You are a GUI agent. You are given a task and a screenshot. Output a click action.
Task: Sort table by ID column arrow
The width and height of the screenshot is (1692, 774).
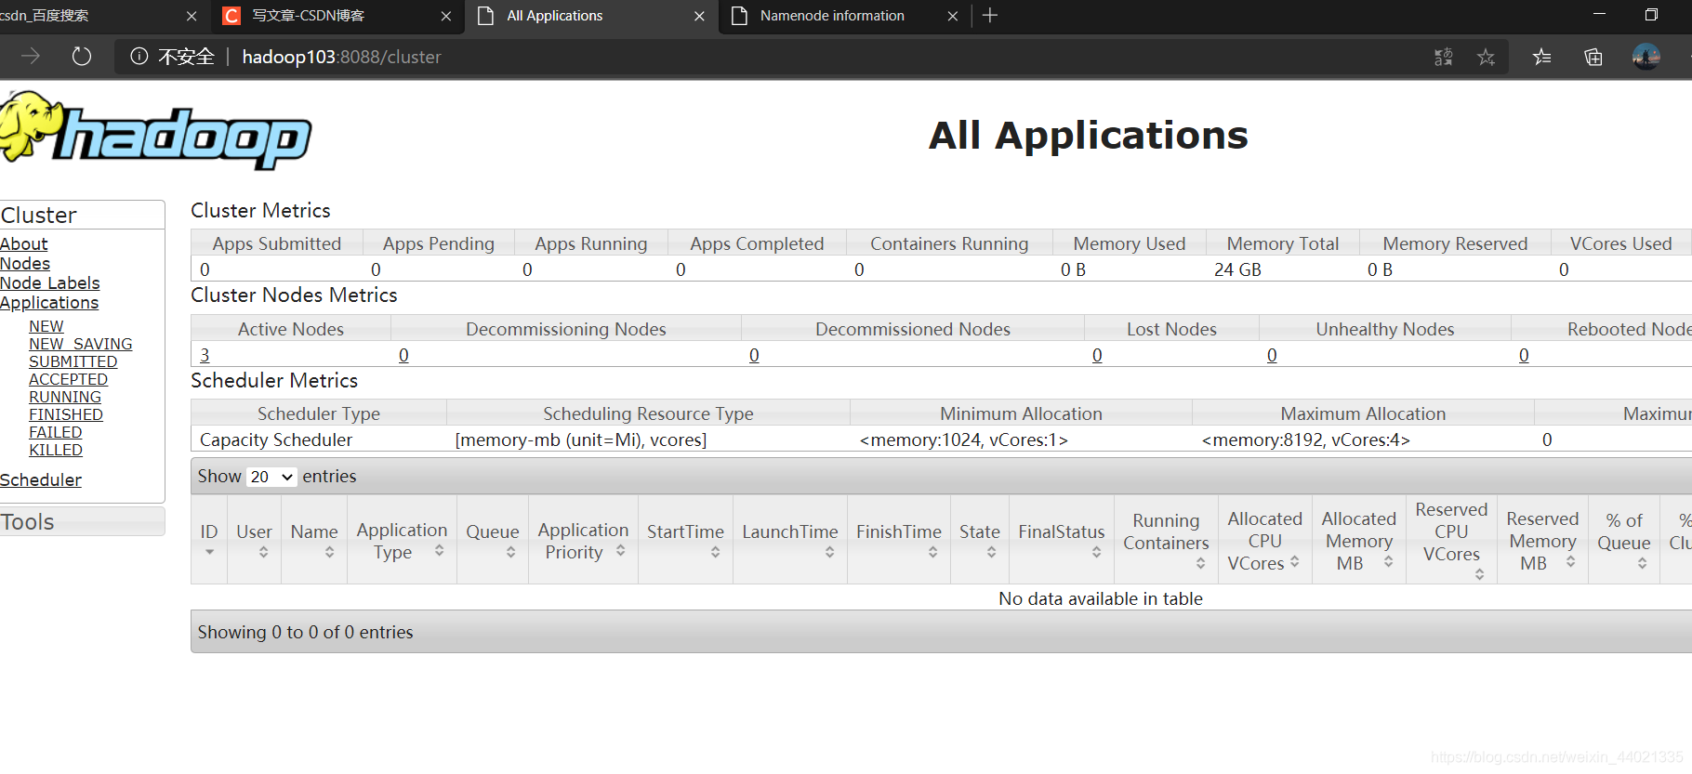209,552
